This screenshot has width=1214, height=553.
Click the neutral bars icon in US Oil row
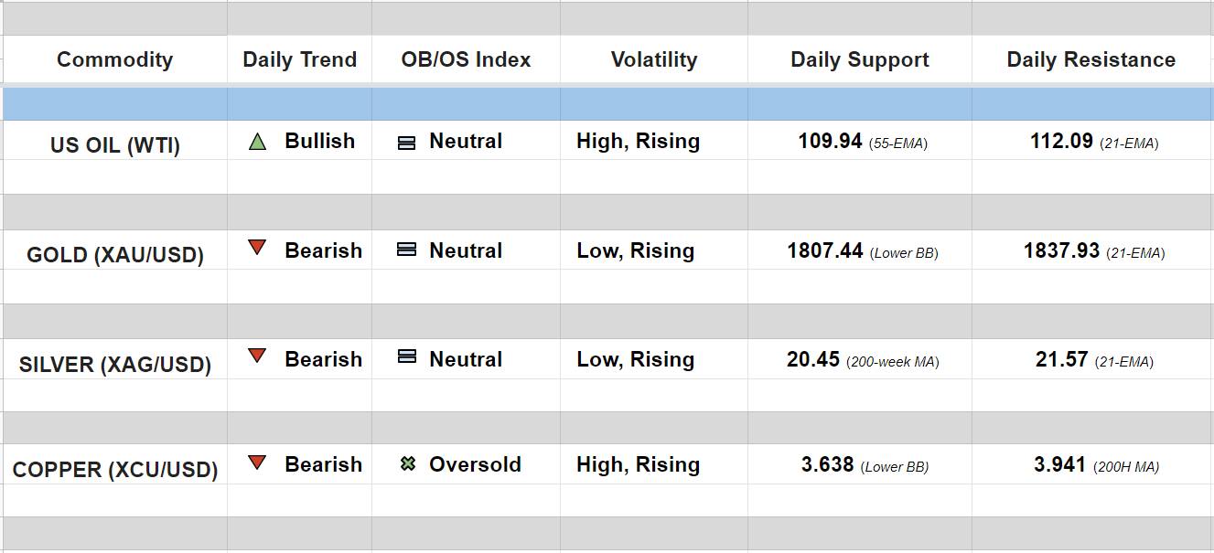pos(407,143)
